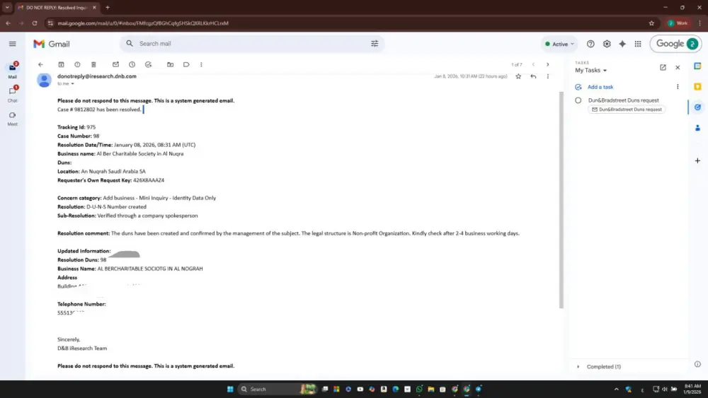Viewport: 708px width, 398px height.
Task: Delete this email with trash icon
Action: pos(93,64)
